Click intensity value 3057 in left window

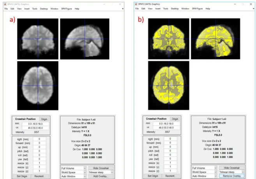pyautogui.click(x=36, y=132)
